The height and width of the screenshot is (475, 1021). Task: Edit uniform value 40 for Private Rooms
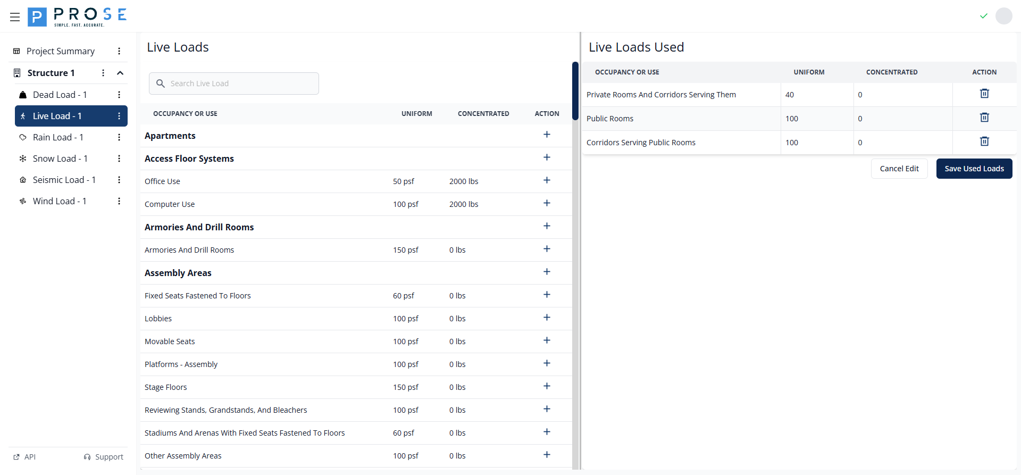(x=817, y=95)
